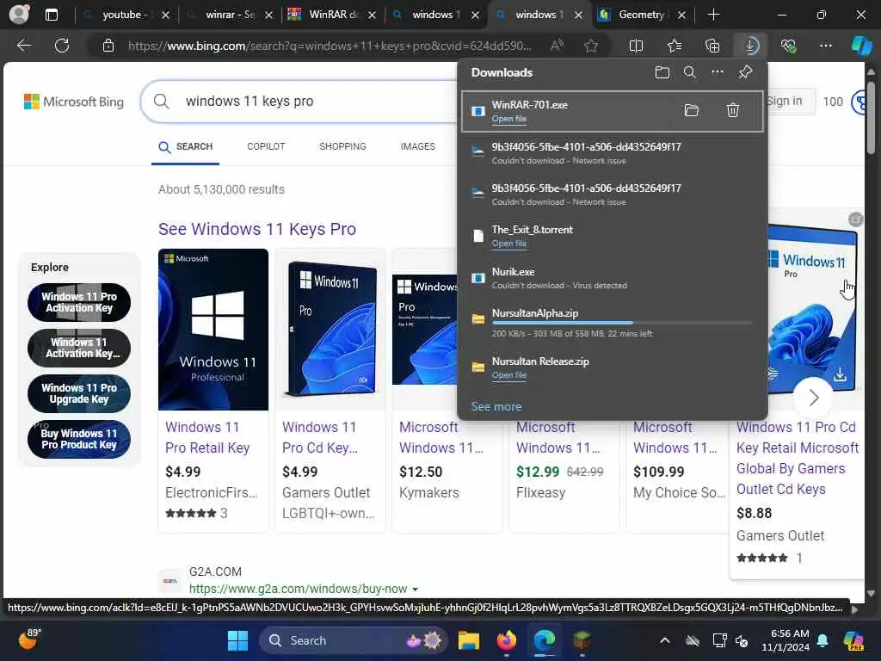Open Copilot sidebar icon
Viewport: 881px width, 661px height.
pyautogui.click(x=861, y=46)
